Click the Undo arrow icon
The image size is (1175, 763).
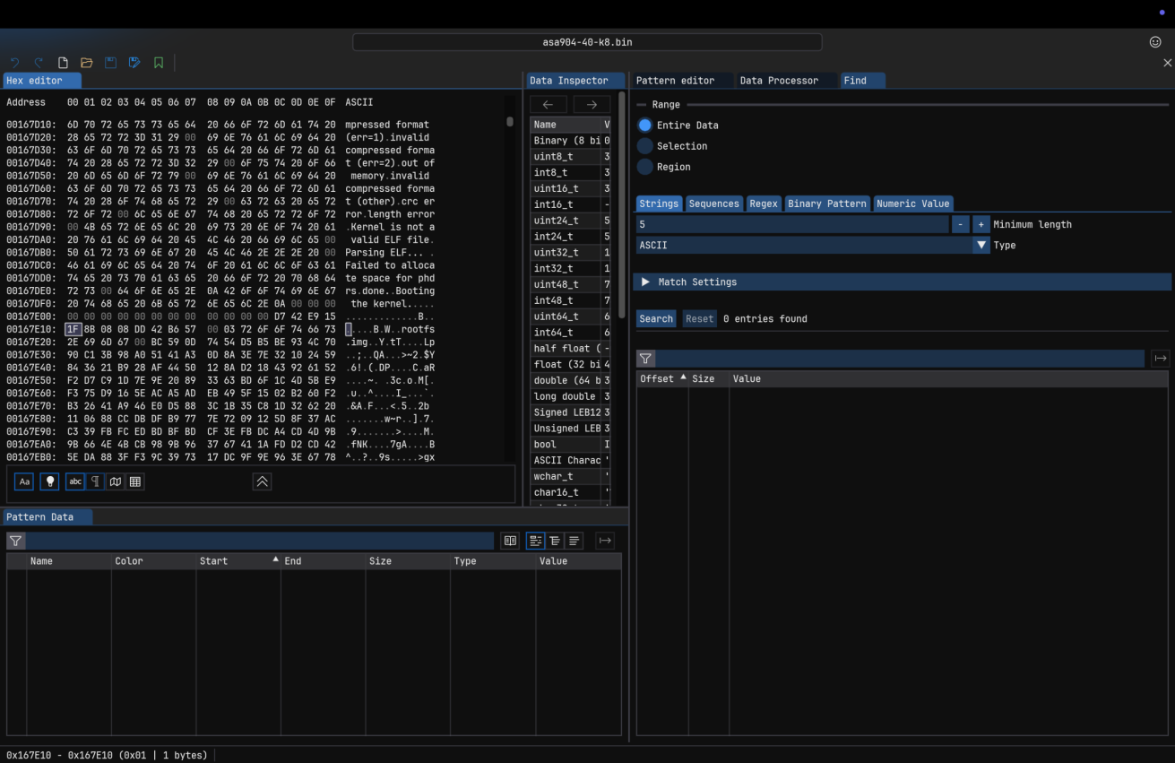(14, 63)
